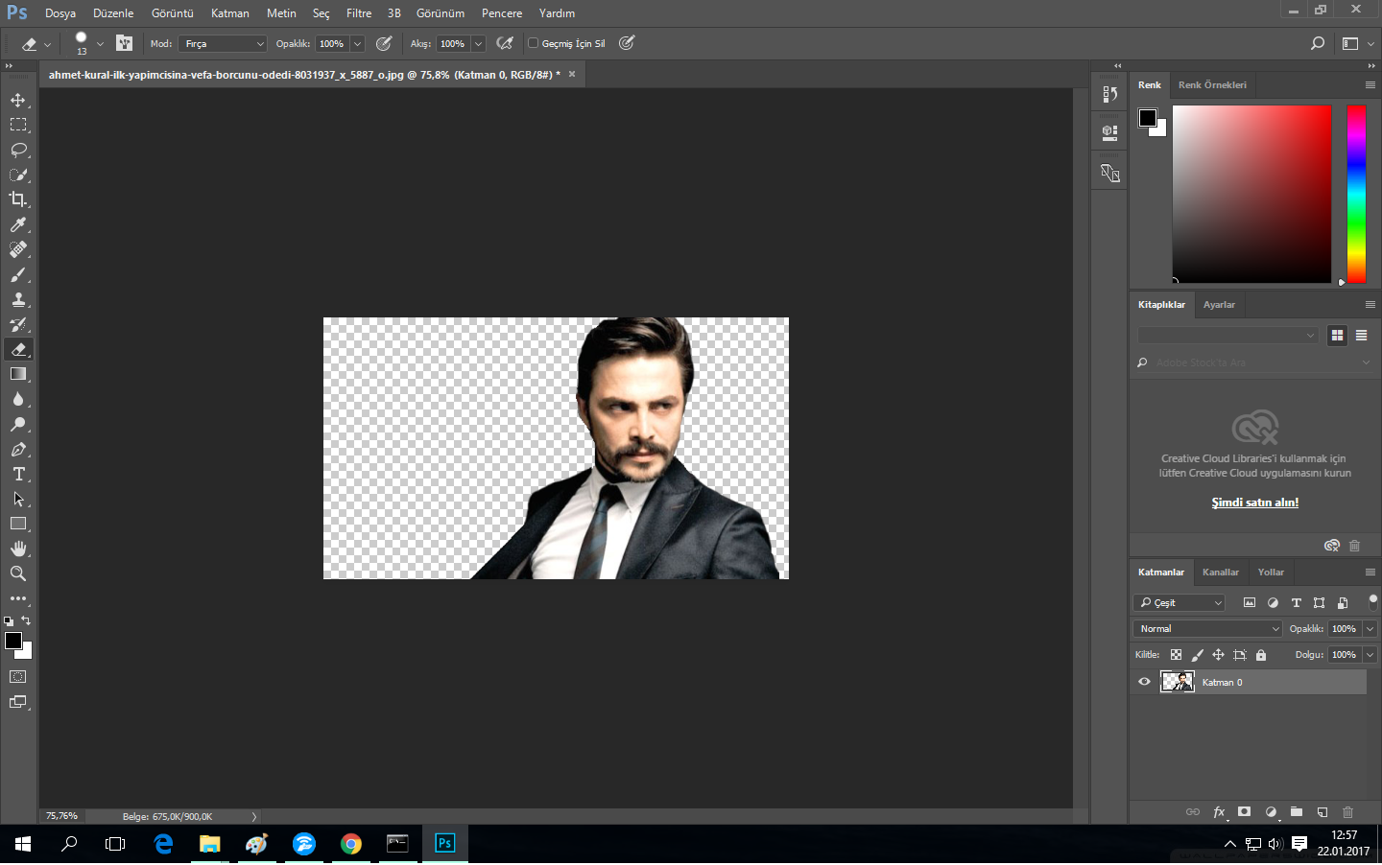Screen dimensions: 1382x865
Task: Select the Hand tool
Action: pyautogui.click(x=18, y=549)
